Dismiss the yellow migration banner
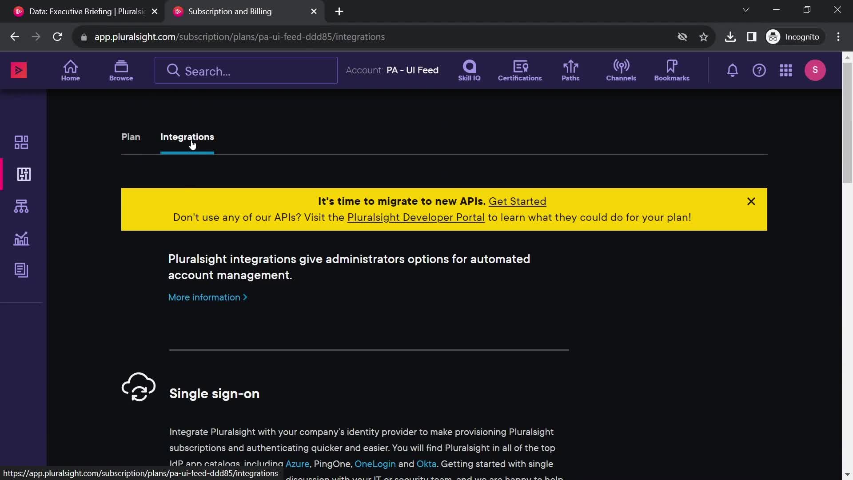Image resolution: width=853 pixels, height=480 pixels. pyautogui.click(x=751, y=201)
